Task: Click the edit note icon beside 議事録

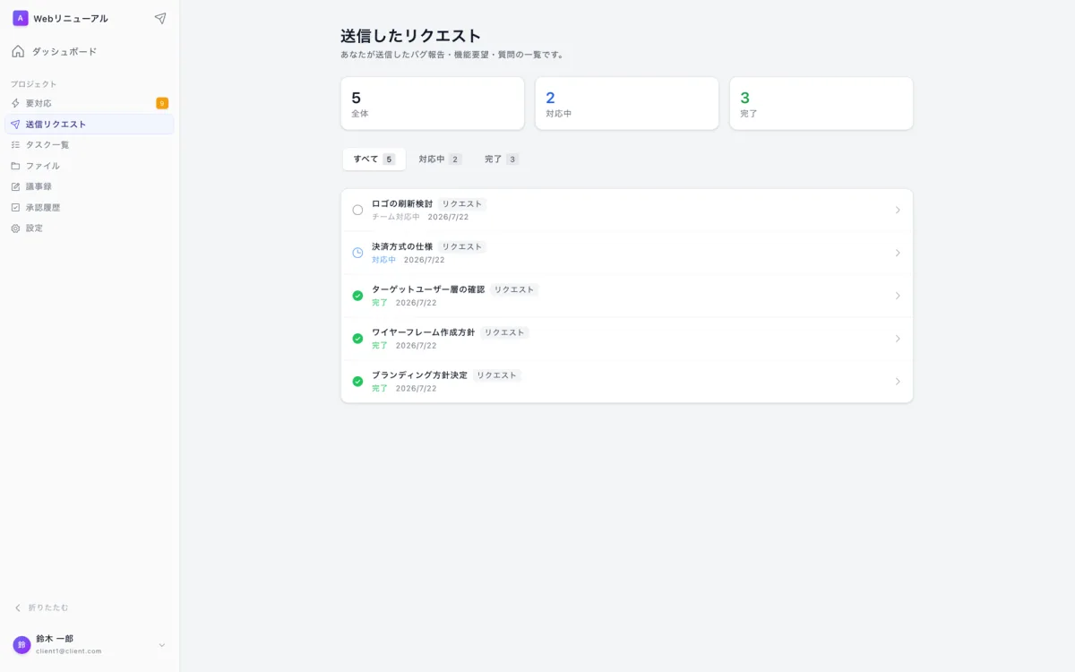Action: click(15, 186)
